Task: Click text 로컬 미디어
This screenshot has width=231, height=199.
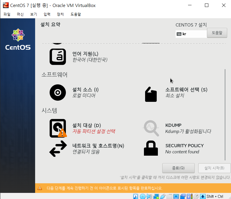Action: [84, 95]
